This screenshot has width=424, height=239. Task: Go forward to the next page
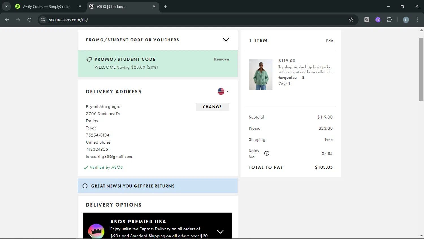[18, 20]
